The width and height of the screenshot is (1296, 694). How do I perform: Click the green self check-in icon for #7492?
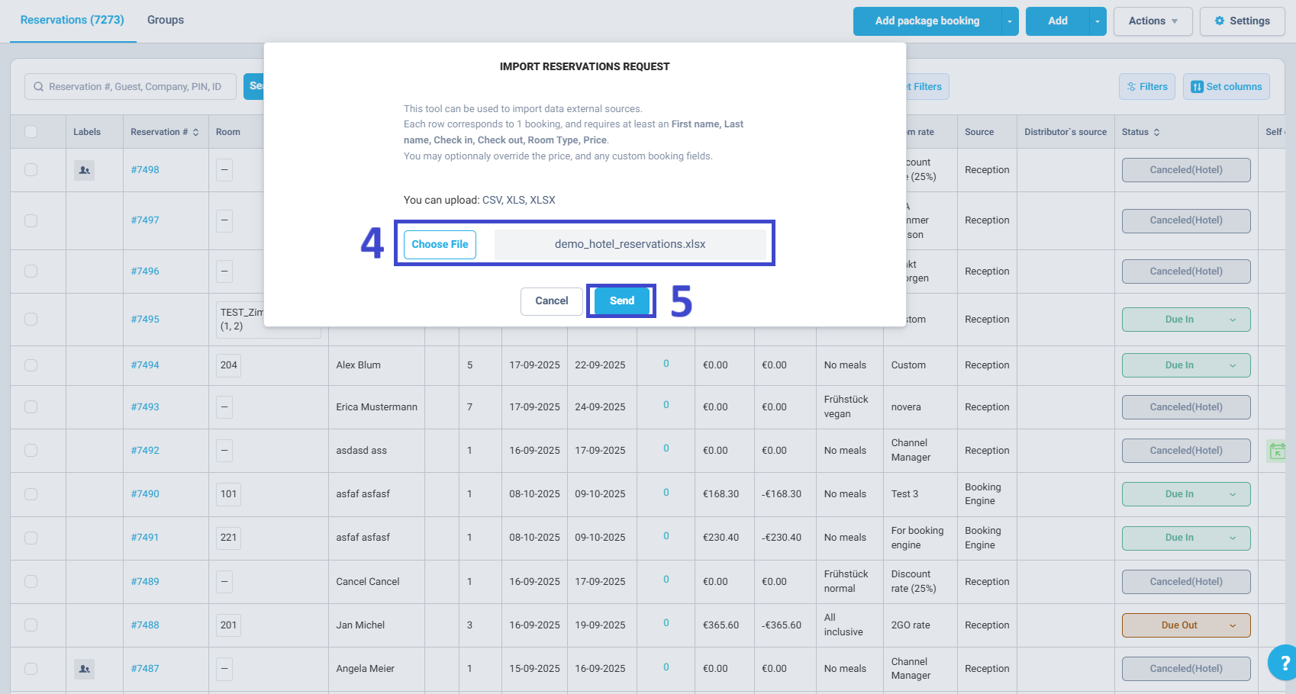coord(1276,451)
